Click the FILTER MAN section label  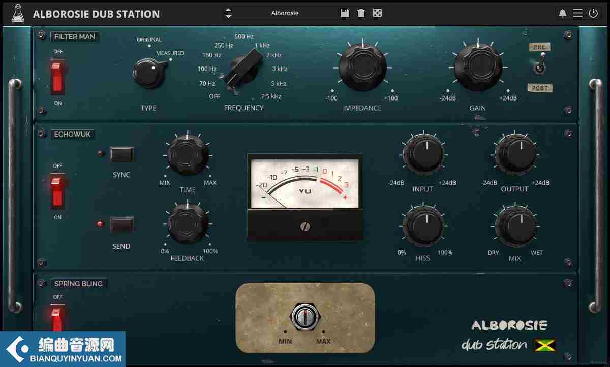tap(75, 37)
